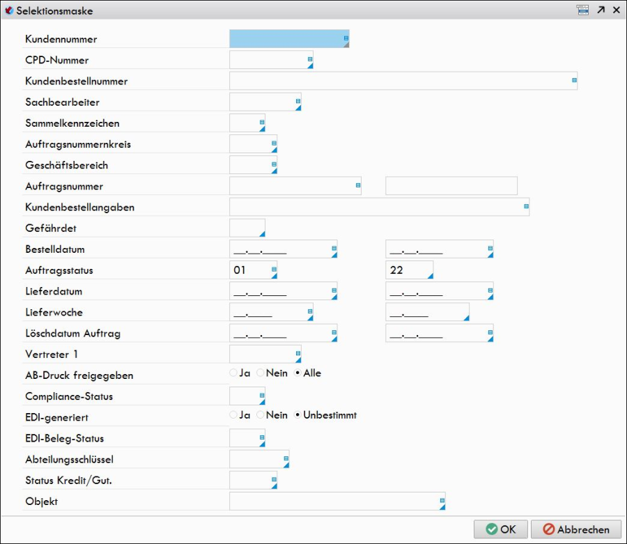Image resolution: width=627 pixels, height=544 pixels.
Task: Open the Kundennummer lookup triangle
Action: tap(346, 45)
